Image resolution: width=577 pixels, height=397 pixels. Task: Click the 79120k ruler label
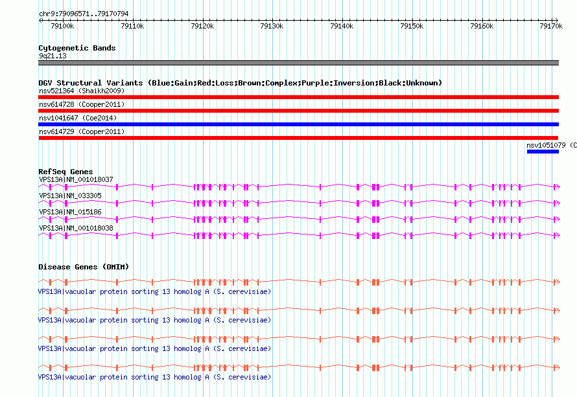point(202,26)
